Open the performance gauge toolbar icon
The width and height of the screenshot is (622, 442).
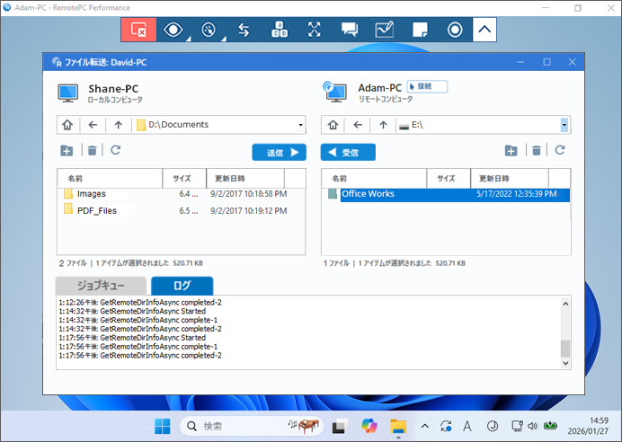point(209,30)
